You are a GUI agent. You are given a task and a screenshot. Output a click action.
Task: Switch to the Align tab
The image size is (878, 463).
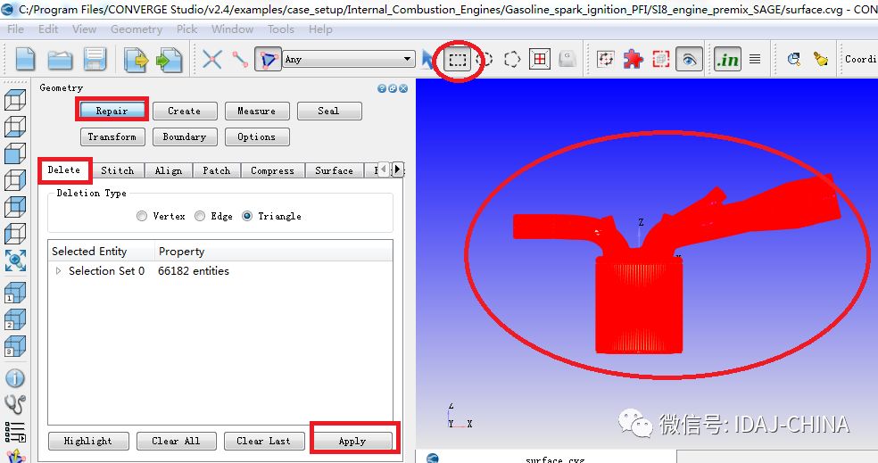(169, 170)
